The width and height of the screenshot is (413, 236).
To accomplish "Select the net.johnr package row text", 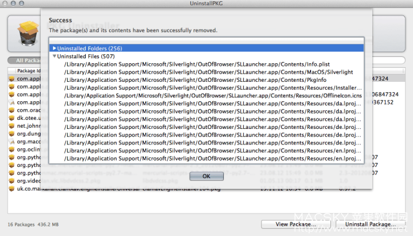I will pyautogui.click(x=29, y=126).
